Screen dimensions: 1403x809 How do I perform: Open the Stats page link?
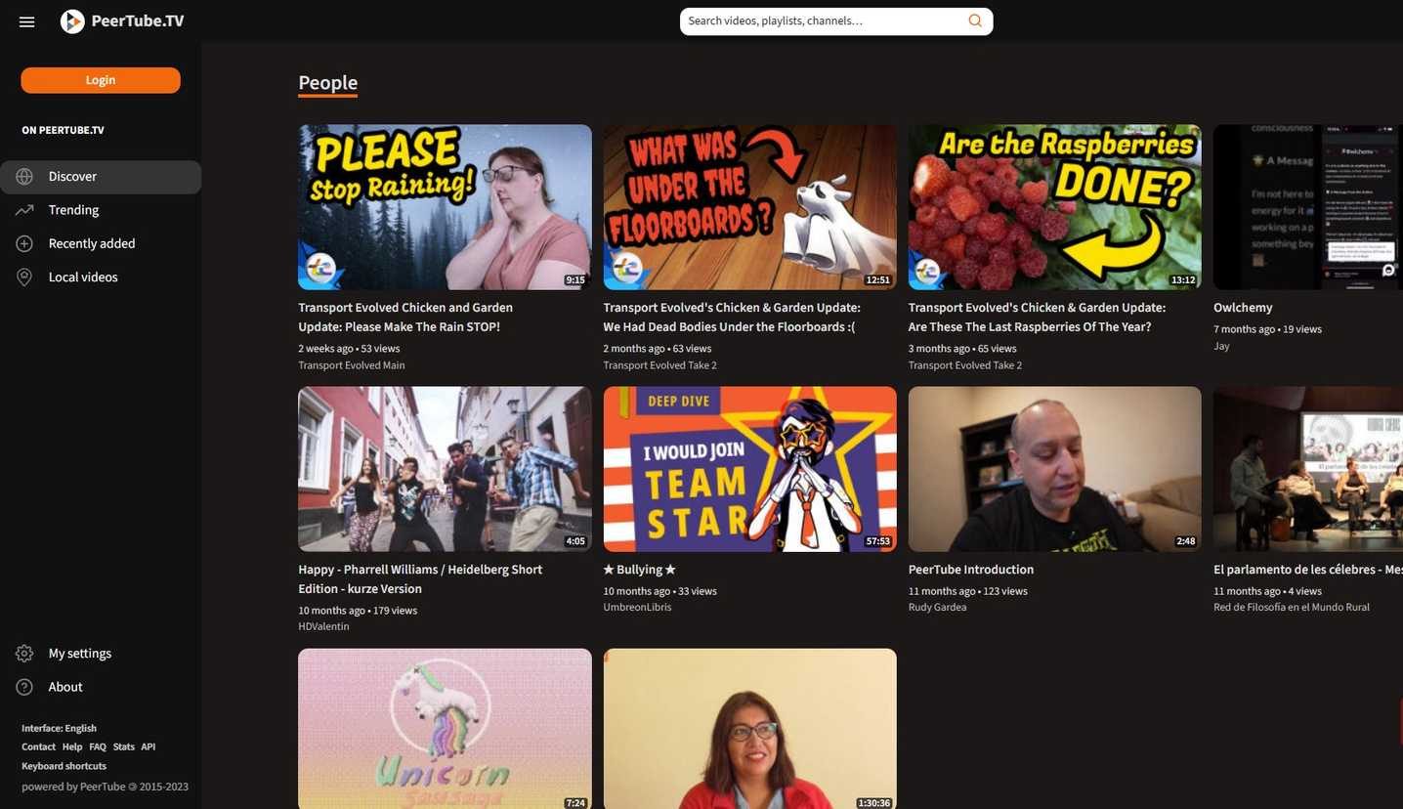tap(123, 746)
